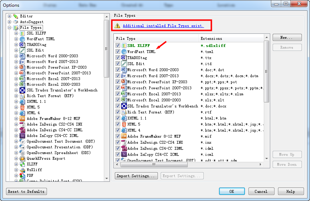Image resolution: width=310 pixels, height=201 pixels.
Task: Click FrameMaker 8-12 MIF icon in tree
Action: pyautogui.click(x=22, y=119)
